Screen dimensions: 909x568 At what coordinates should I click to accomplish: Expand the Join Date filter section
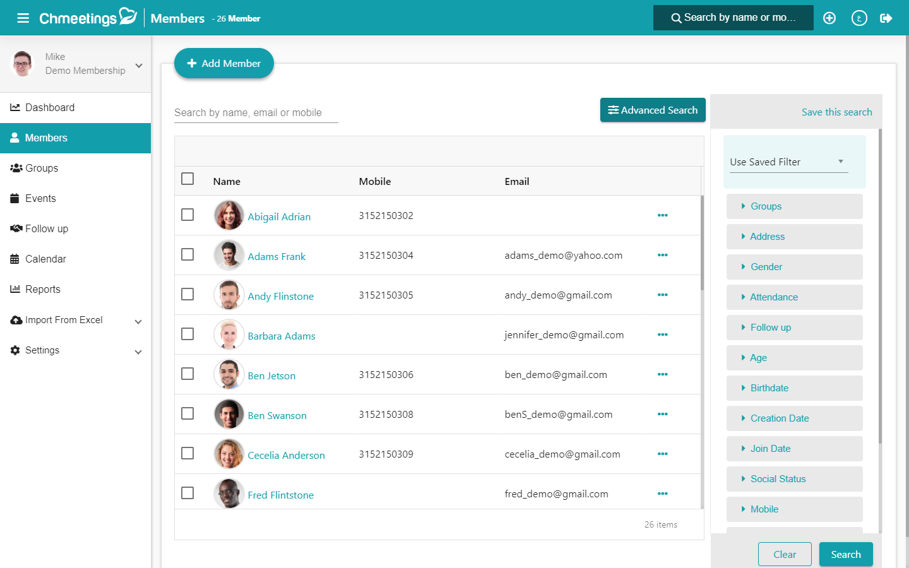[x=794, y=449]
